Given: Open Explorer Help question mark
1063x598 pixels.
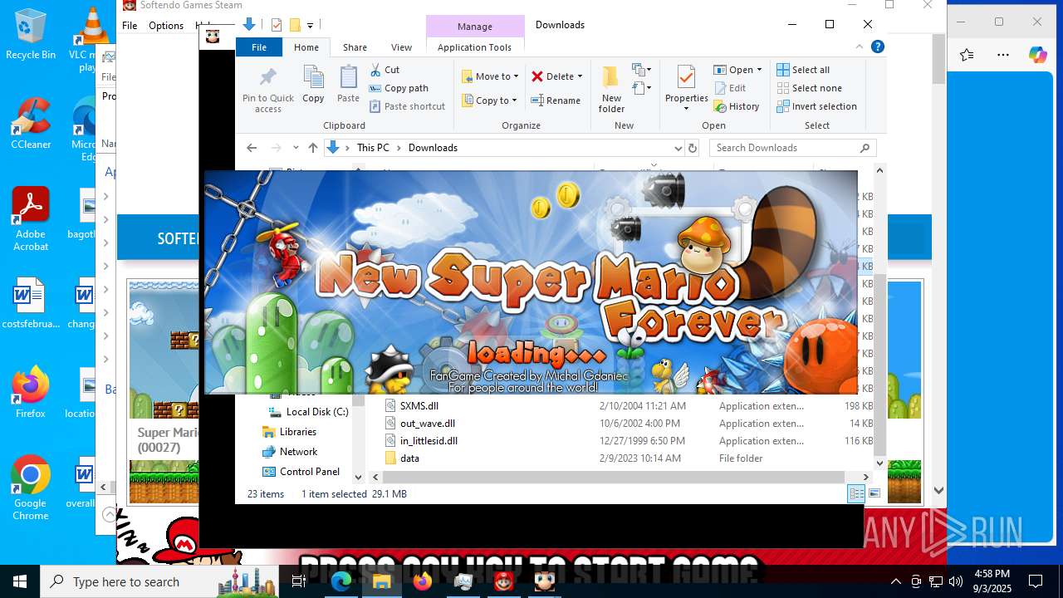Looking at the screenshot, I should 877,47.
